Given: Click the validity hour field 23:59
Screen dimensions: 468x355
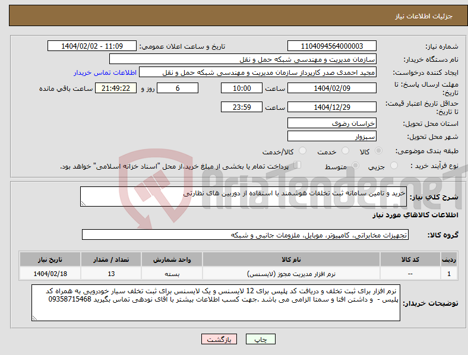Looking at the screenshot, I should pos(242,107).
